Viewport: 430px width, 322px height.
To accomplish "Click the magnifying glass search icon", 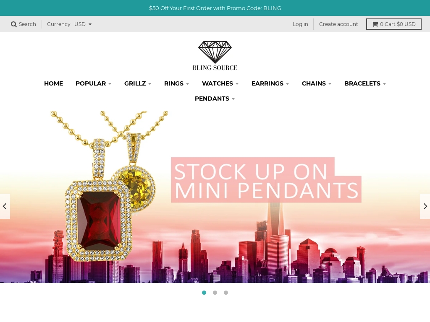I will click(14, 24).
